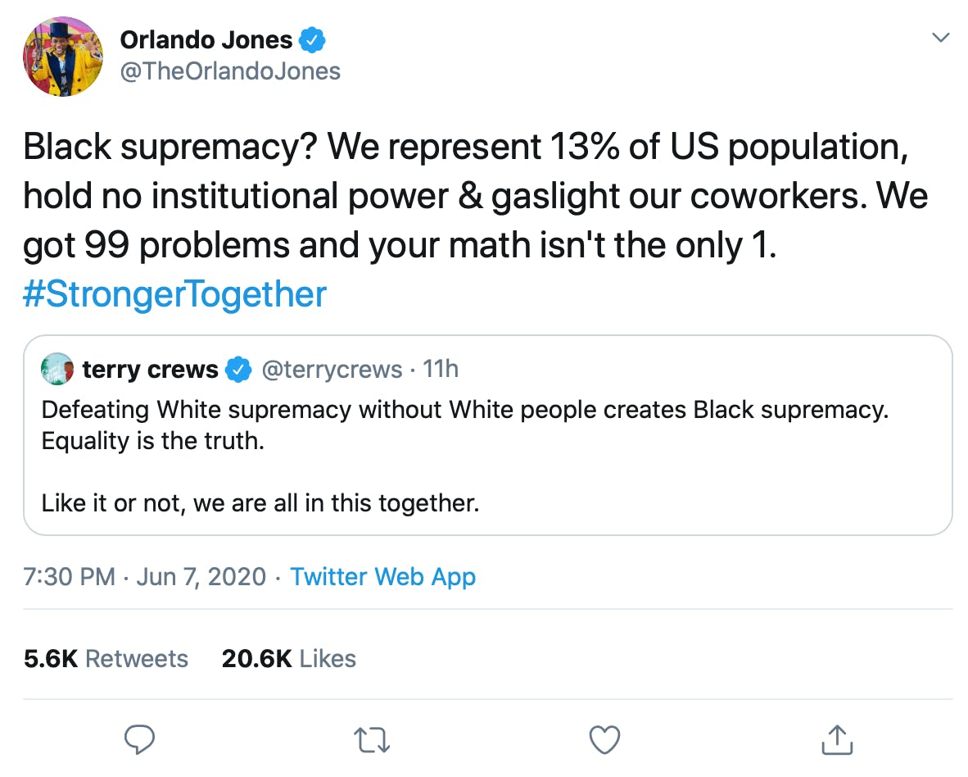The width and height of the screenshot is (968, 777).
Task: View the 5.6K Retweets list
Action: [106, 659]
